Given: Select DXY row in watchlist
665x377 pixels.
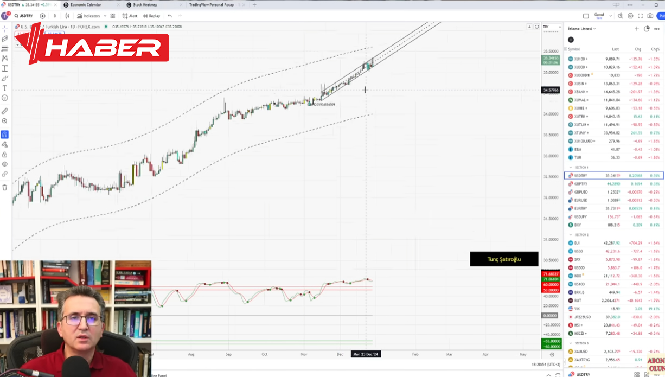Looking at the screenshot, I should (614, 225).
